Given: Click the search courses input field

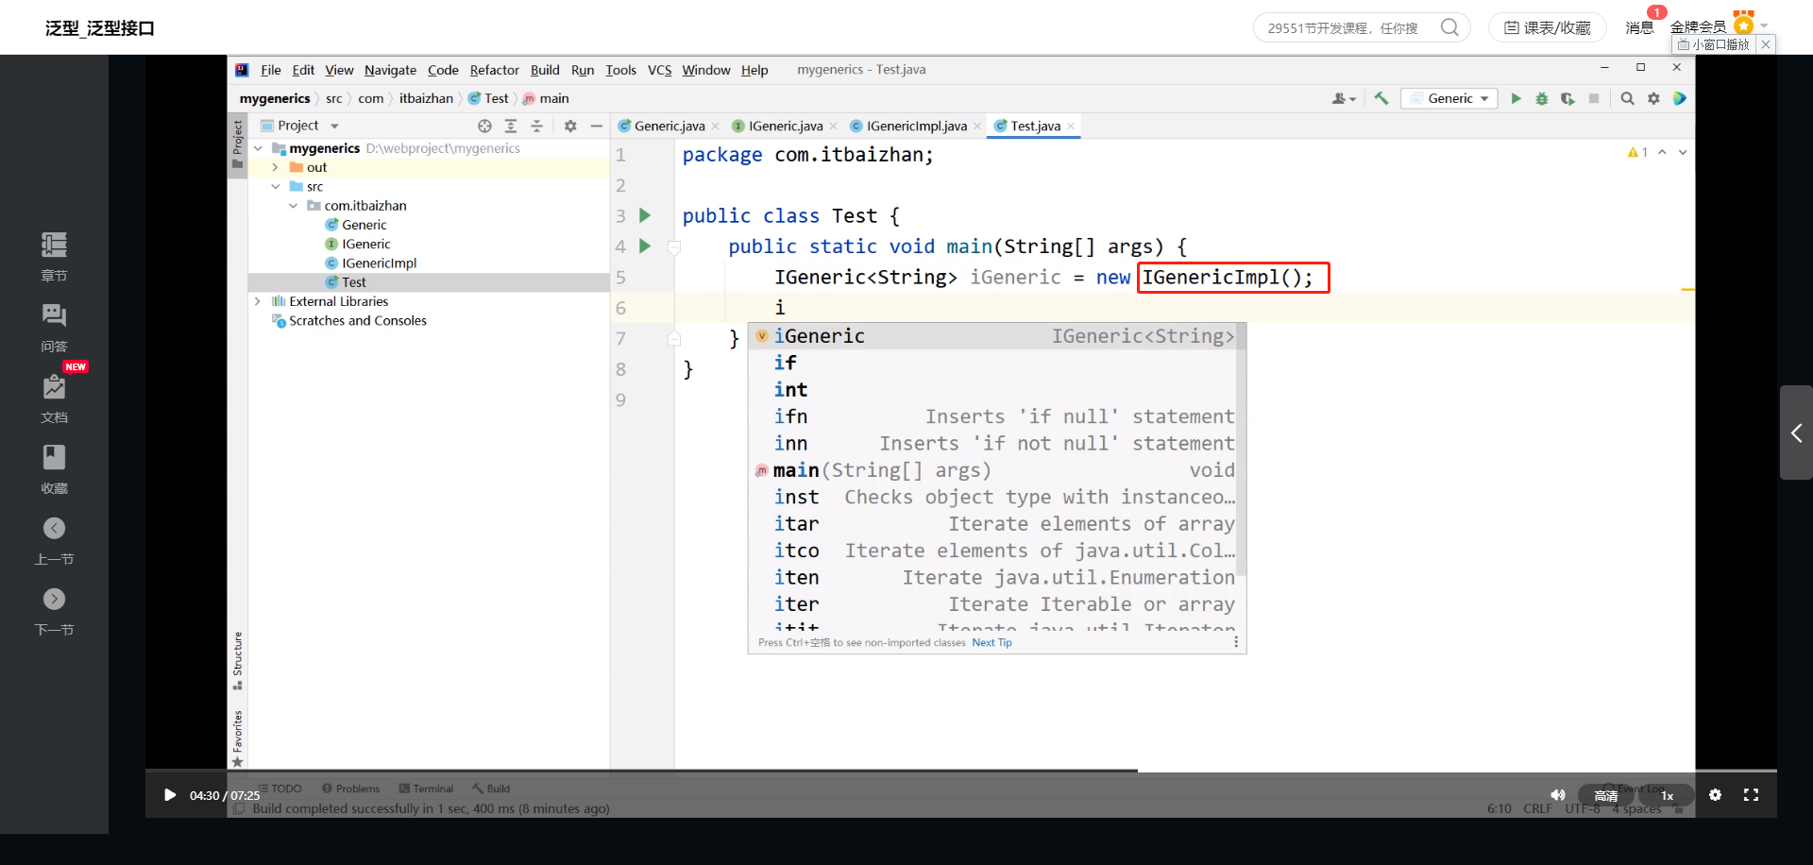Looking at the screenshot, I should (1346, 28).
